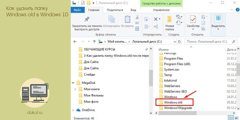Click the scissors cut icon

coord(137,17)
